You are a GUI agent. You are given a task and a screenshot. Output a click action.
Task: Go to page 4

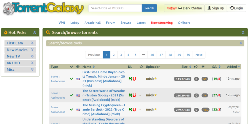(128, 55)
